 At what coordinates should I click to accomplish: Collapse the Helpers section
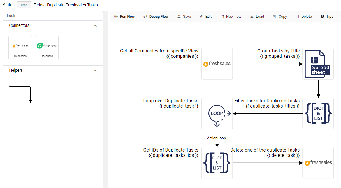(x=95, y=71)
